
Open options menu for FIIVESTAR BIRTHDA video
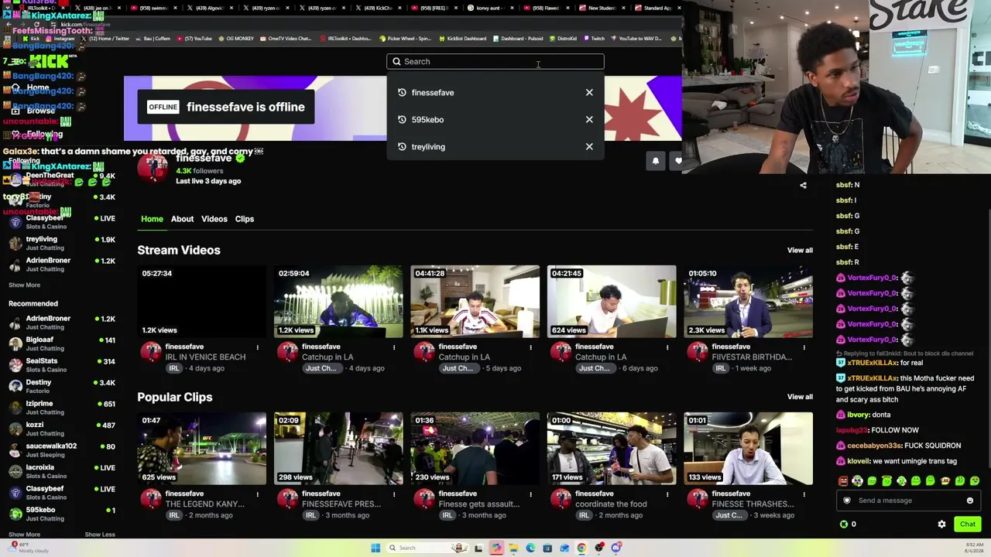point(804,347)
